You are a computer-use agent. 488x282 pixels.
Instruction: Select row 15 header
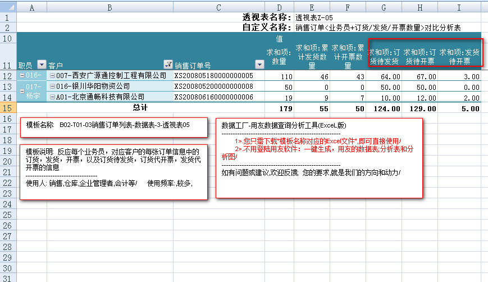point(8,107)
